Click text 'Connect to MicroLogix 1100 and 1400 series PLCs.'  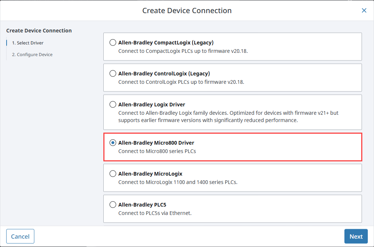(x=178, y=182)
